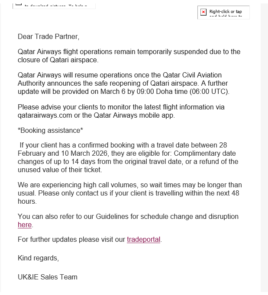Click the "UK&IE Sales Team" signature
This screenshot has height=295, width=268.
click(48, 277)
